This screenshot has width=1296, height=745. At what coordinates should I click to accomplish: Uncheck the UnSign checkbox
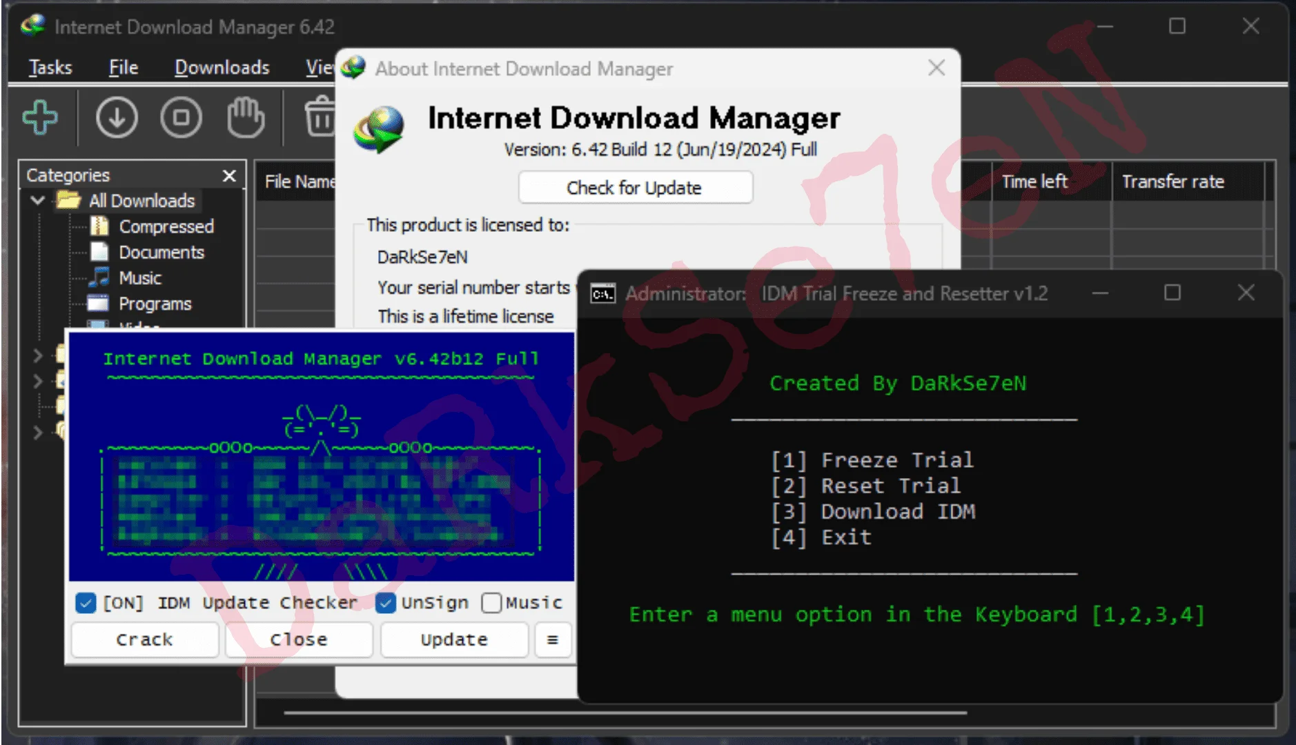tap(386, 603)
